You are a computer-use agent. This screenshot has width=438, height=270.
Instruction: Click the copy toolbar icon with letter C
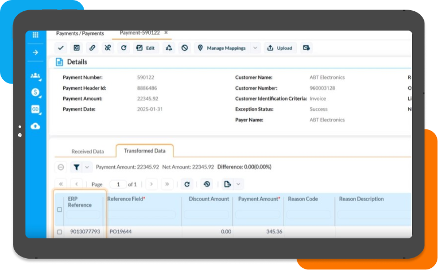pos(76,48)
